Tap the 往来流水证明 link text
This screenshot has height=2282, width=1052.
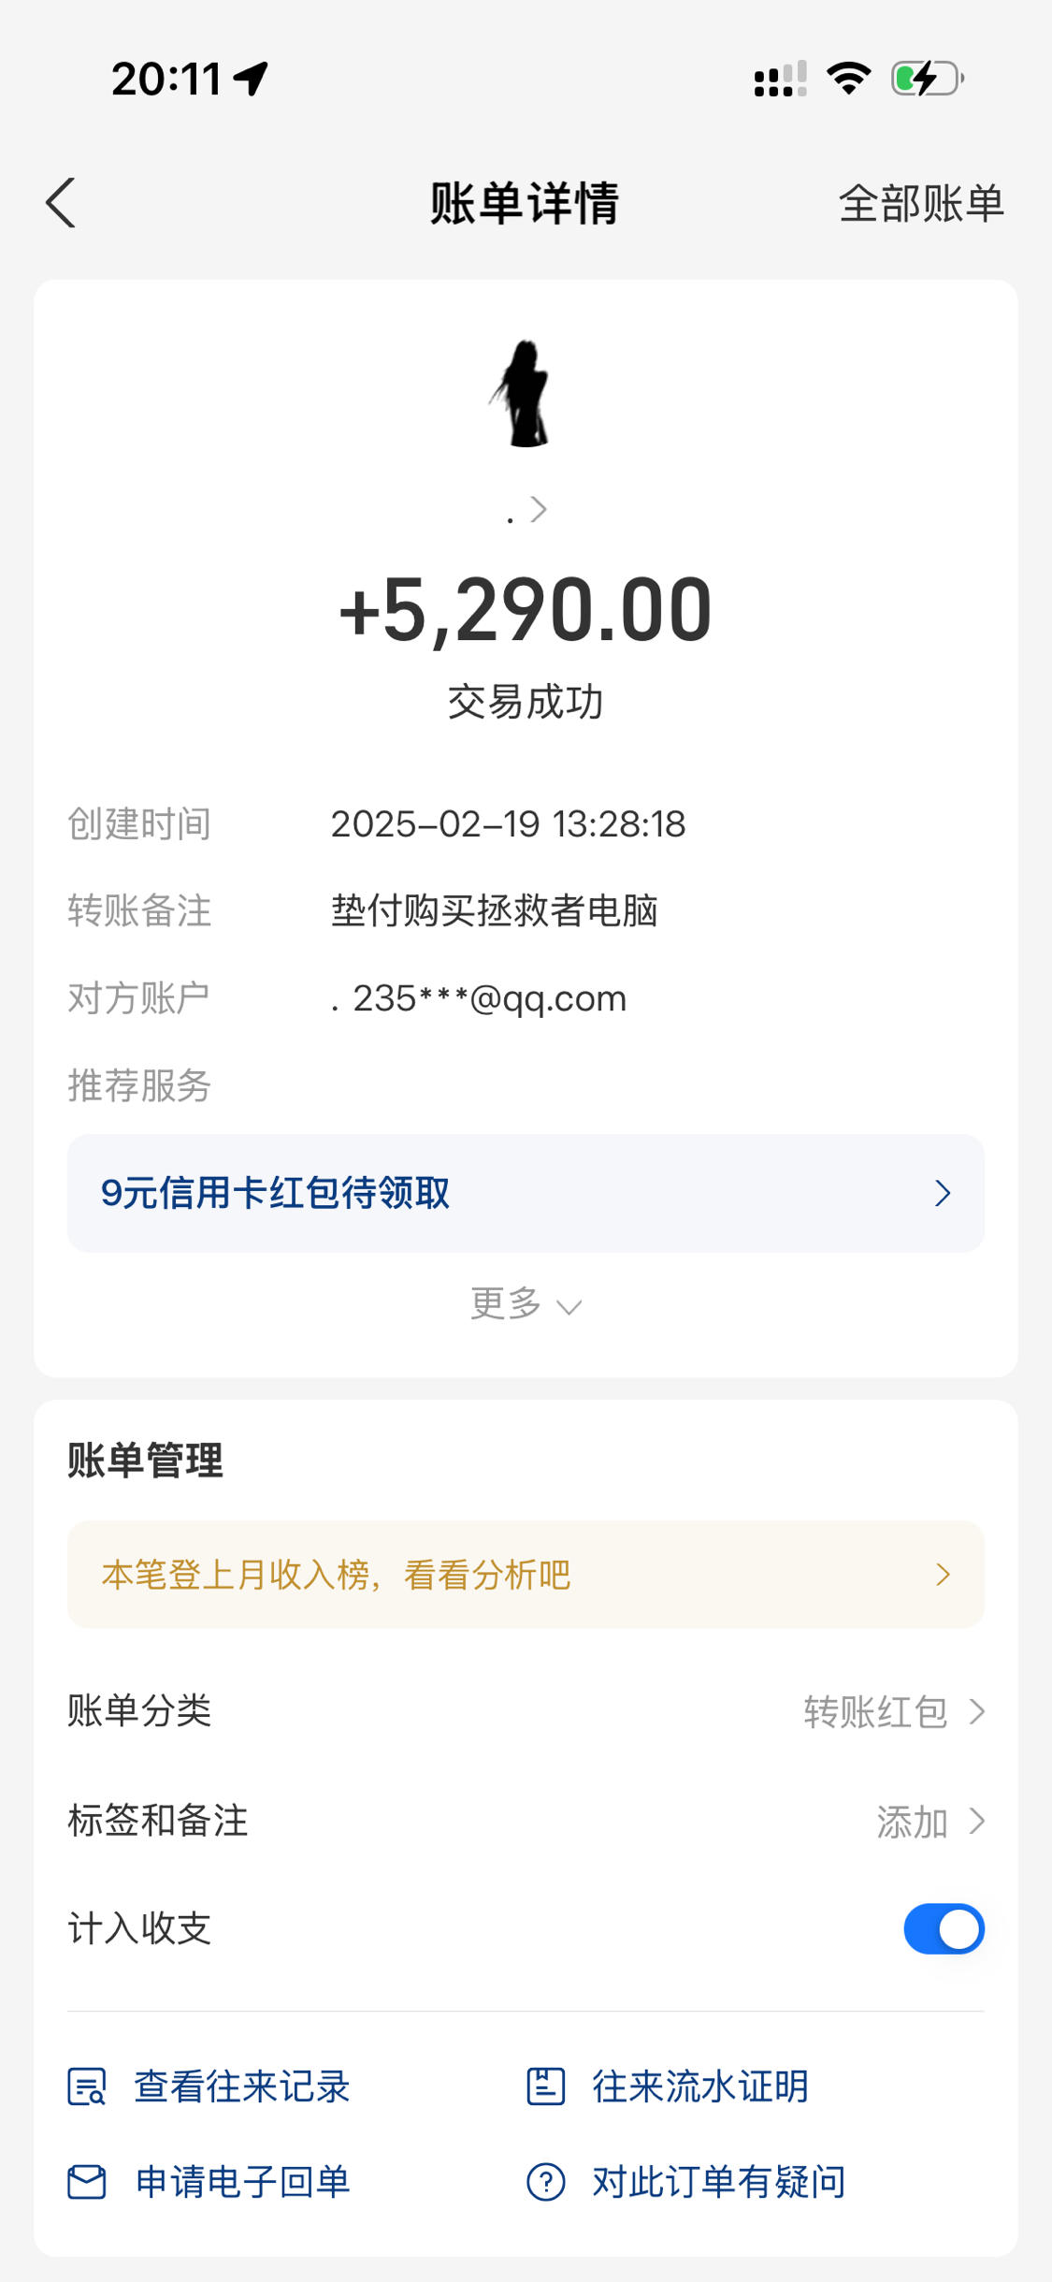coord(700,2086)
